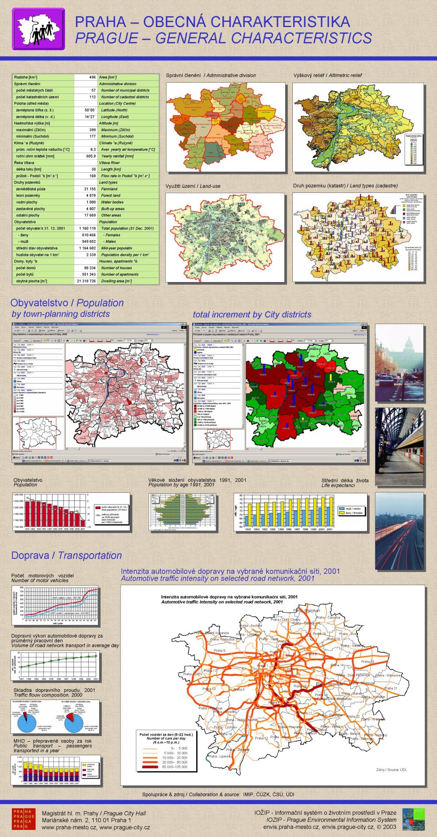The height and width of the screenshot is (837, 437).
Task: Click the 'Mariánské nám. 2, 110 01 Praha 1' address
Action: click(86, 820)
